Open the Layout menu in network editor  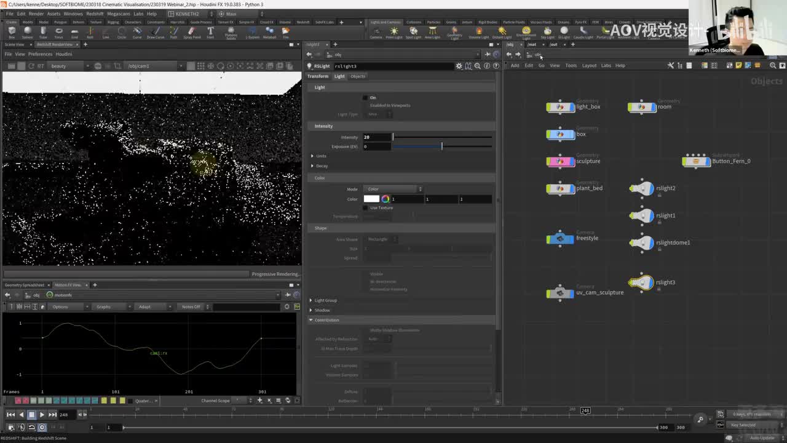pos(589,65)
